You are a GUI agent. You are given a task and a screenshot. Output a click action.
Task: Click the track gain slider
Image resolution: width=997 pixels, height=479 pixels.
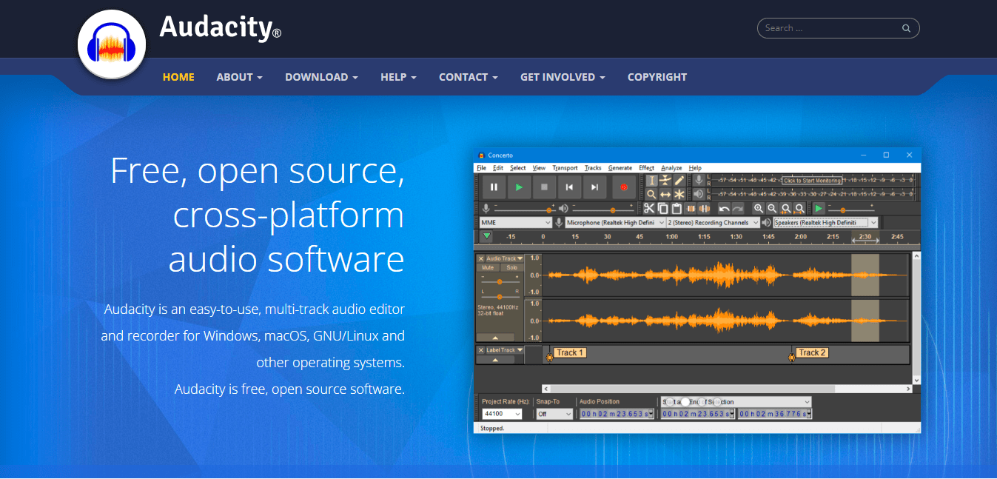coord(500,282)
